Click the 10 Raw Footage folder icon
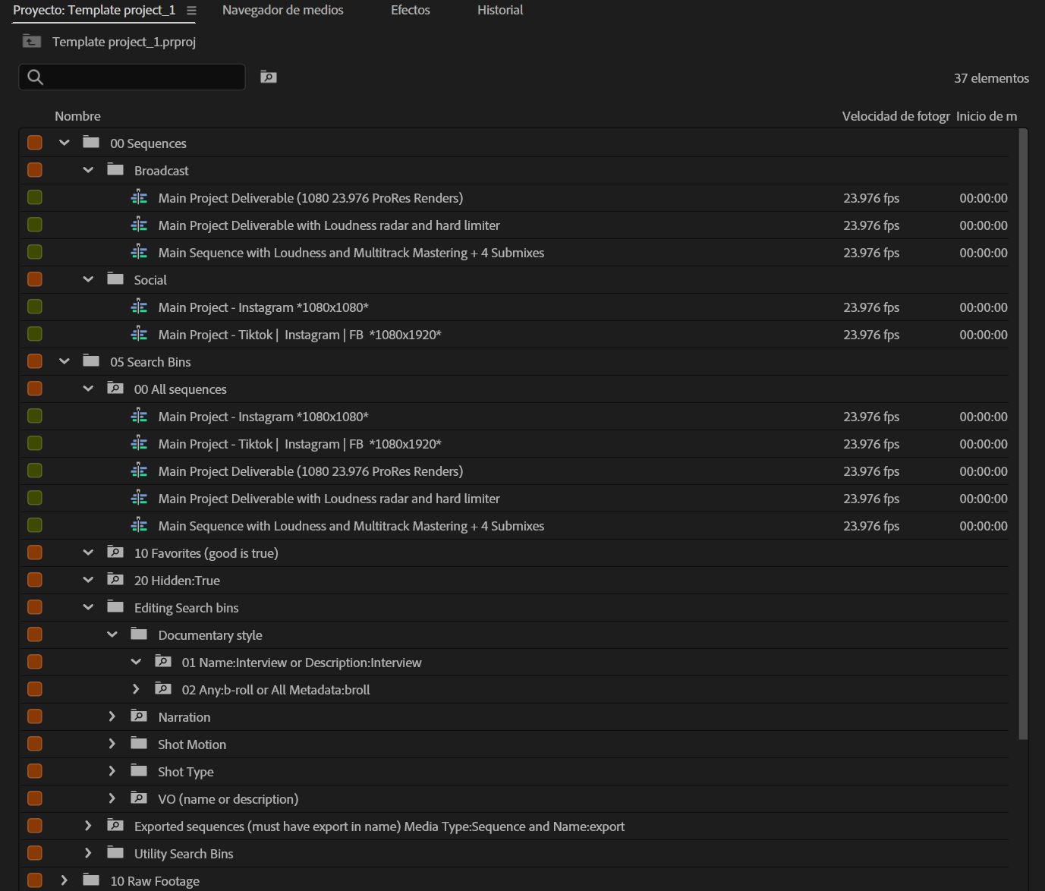The width and height of the screenshot is (1045, 891). click(91, 880)
